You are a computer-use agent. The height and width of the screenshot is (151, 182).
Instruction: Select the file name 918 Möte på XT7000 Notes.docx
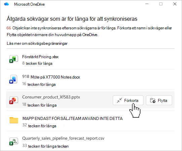(51, 77)
